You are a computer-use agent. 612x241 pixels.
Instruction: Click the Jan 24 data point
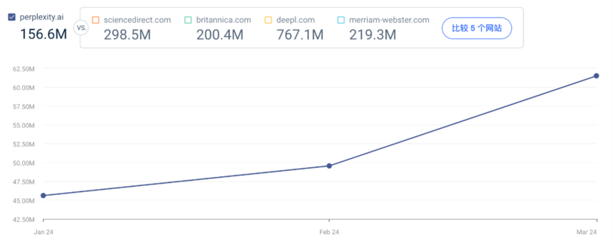43,195
